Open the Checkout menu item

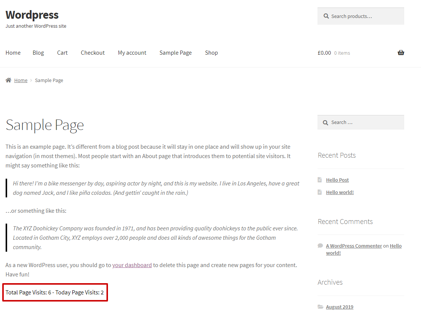(x=93, y=53)
